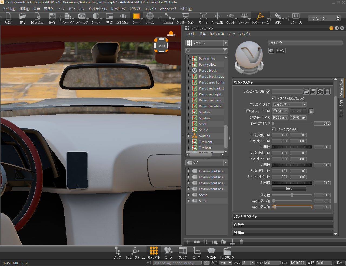Screen dimensions: 346x266
Task: Click the plus icon to add material
Action: (x=188, y=242)
